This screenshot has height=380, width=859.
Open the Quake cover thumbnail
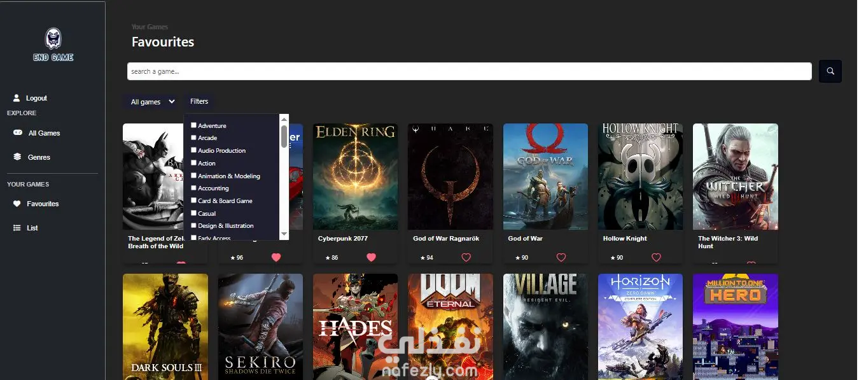(x=450, y=176)
